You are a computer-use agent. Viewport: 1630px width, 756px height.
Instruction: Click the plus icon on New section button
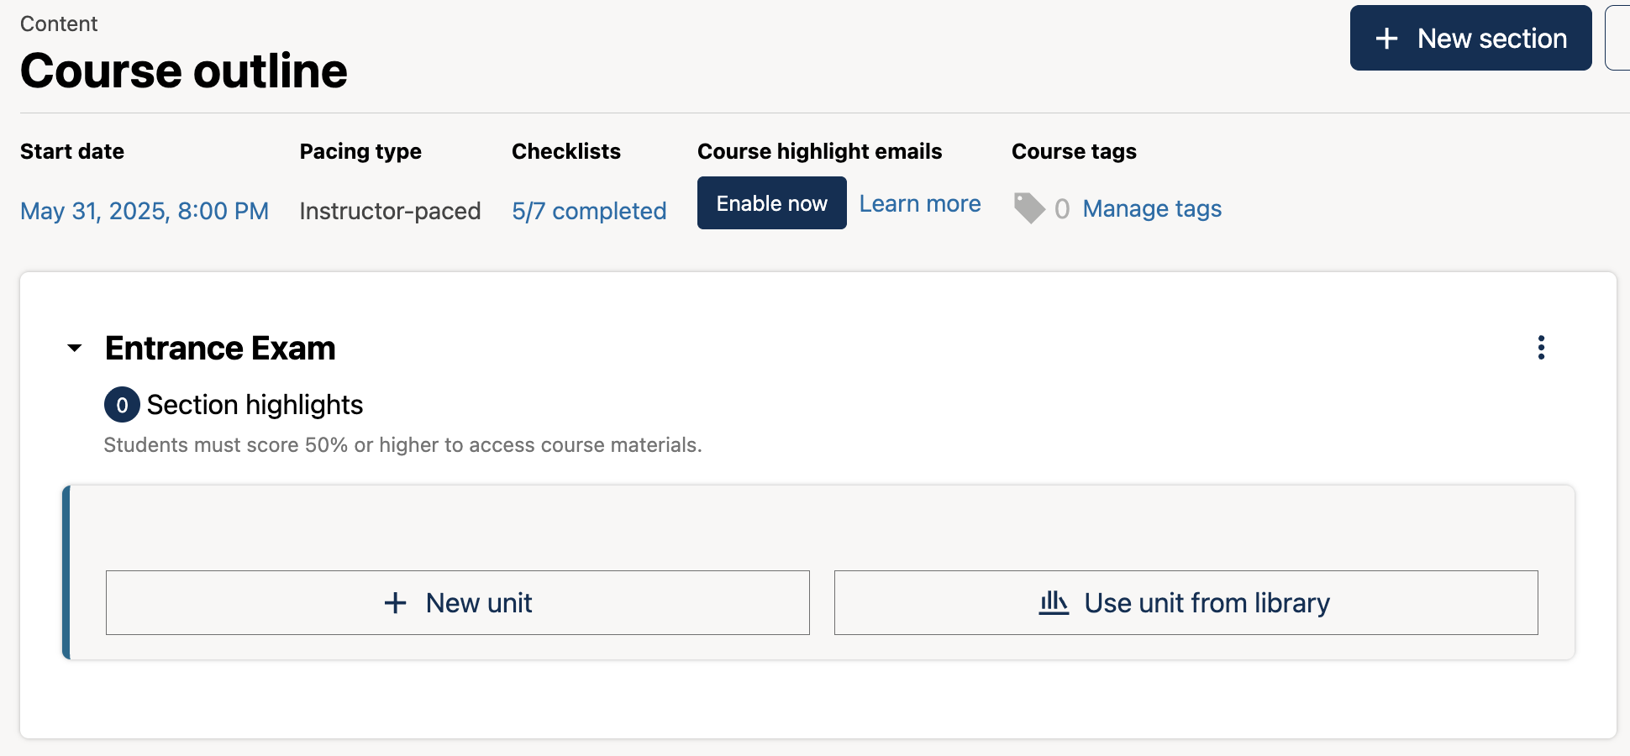click(x=1386, y=38)
